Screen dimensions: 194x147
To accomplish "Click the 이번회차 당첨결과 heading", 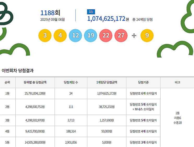I will tap(17, 71).
